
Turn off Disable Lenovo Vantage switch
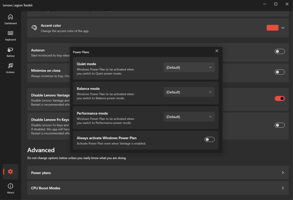tap(279, 98)
